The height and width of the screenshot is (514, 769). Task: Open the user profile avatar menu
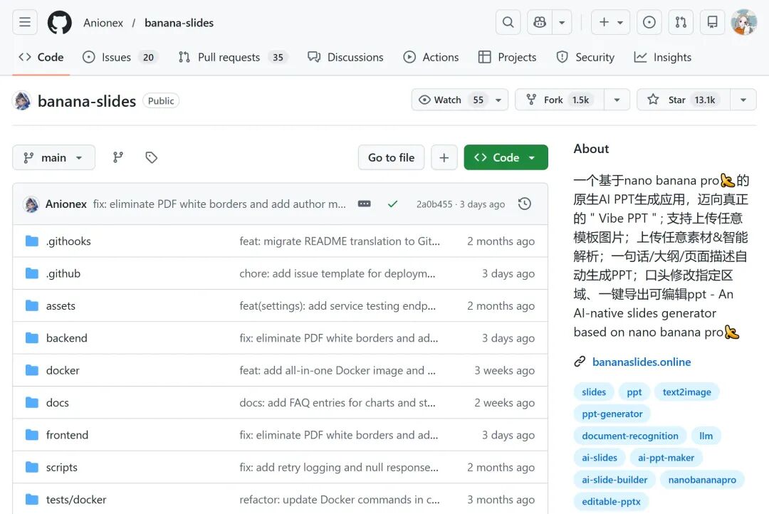tap(744, 23)
